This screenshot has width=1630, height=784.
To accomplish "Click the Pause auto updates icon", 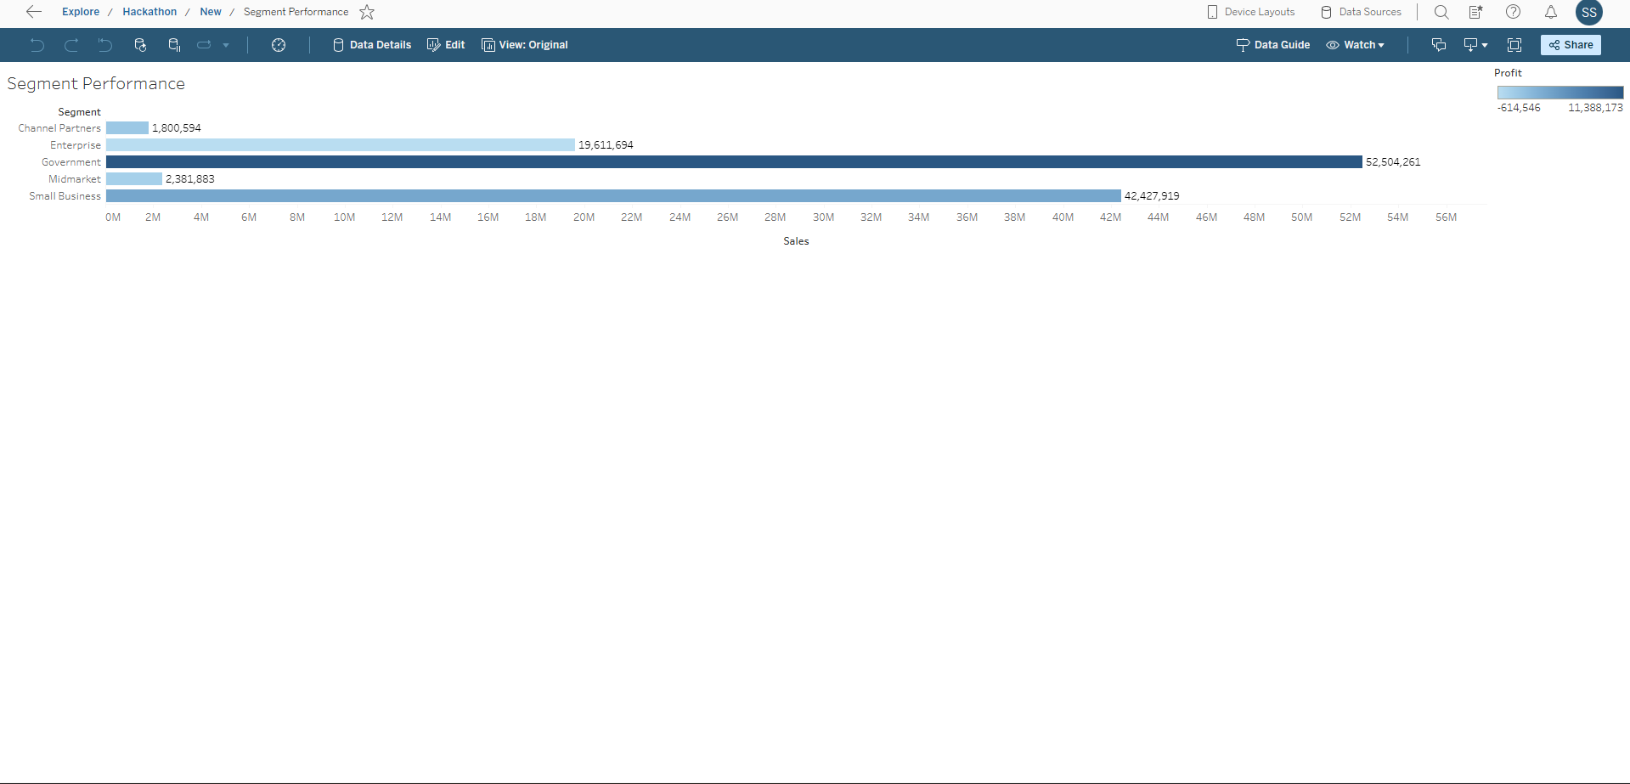I will click(x=174, y=45).
